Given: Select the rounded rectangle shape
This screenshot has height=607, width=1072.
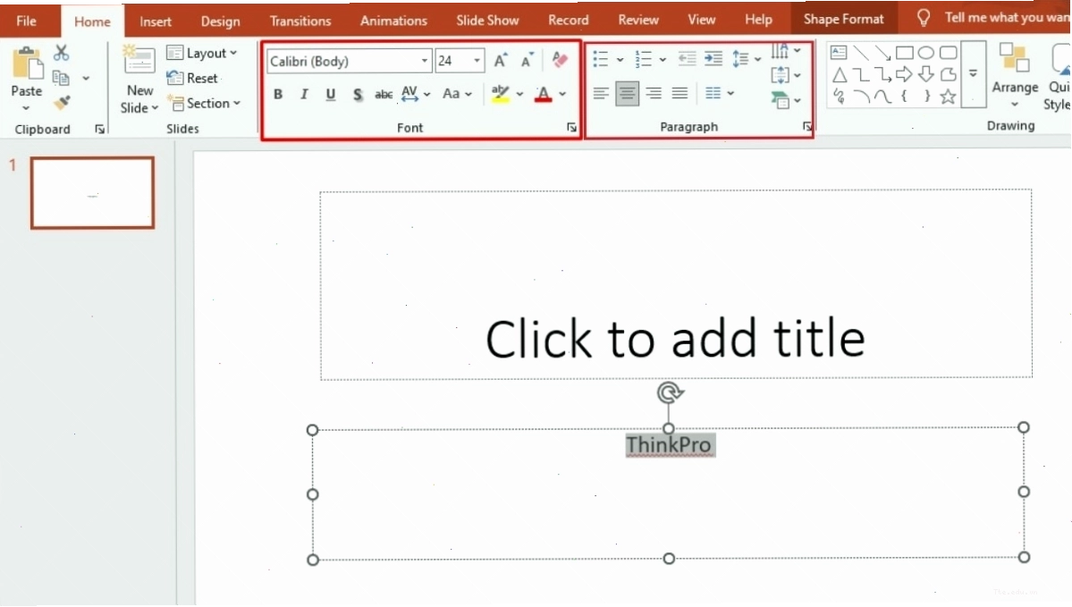Looking at the screenshot, I should 949,53.
